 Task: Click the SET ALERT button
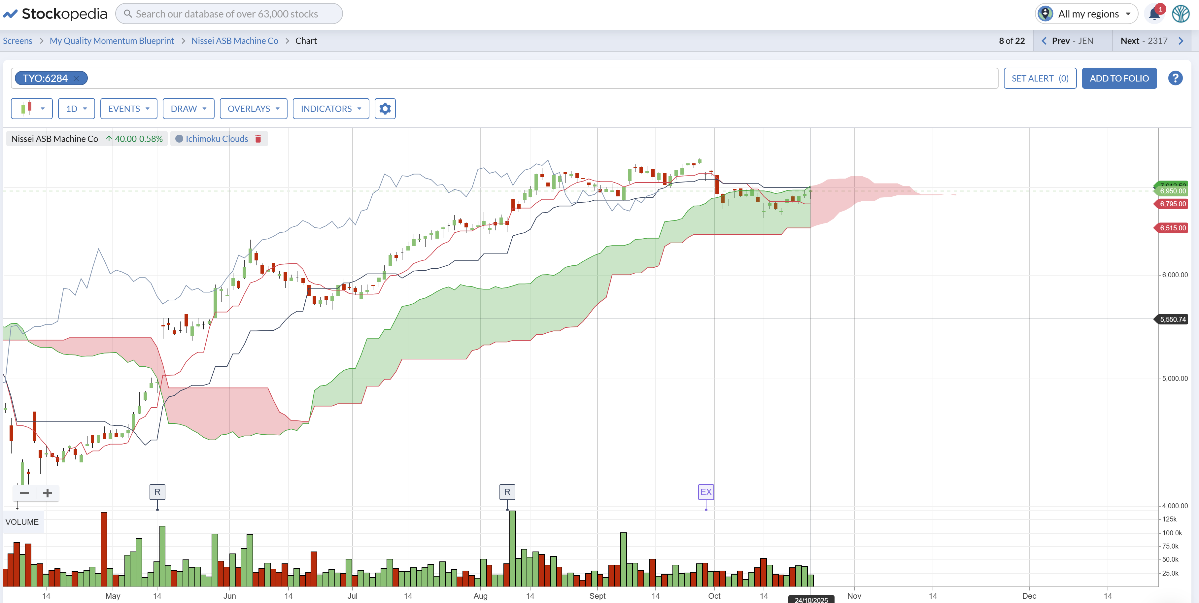coord(1040,78)
